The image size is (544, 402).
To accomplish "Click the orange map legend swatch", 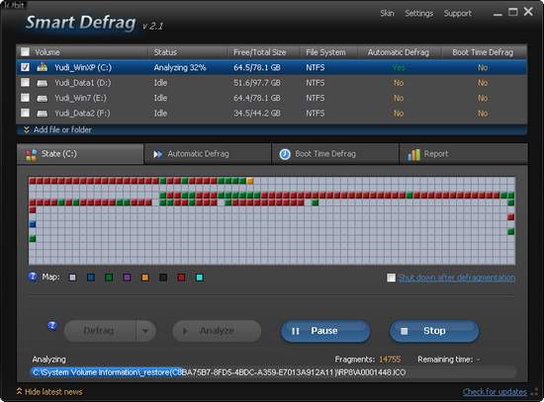I will click(145, 278).
